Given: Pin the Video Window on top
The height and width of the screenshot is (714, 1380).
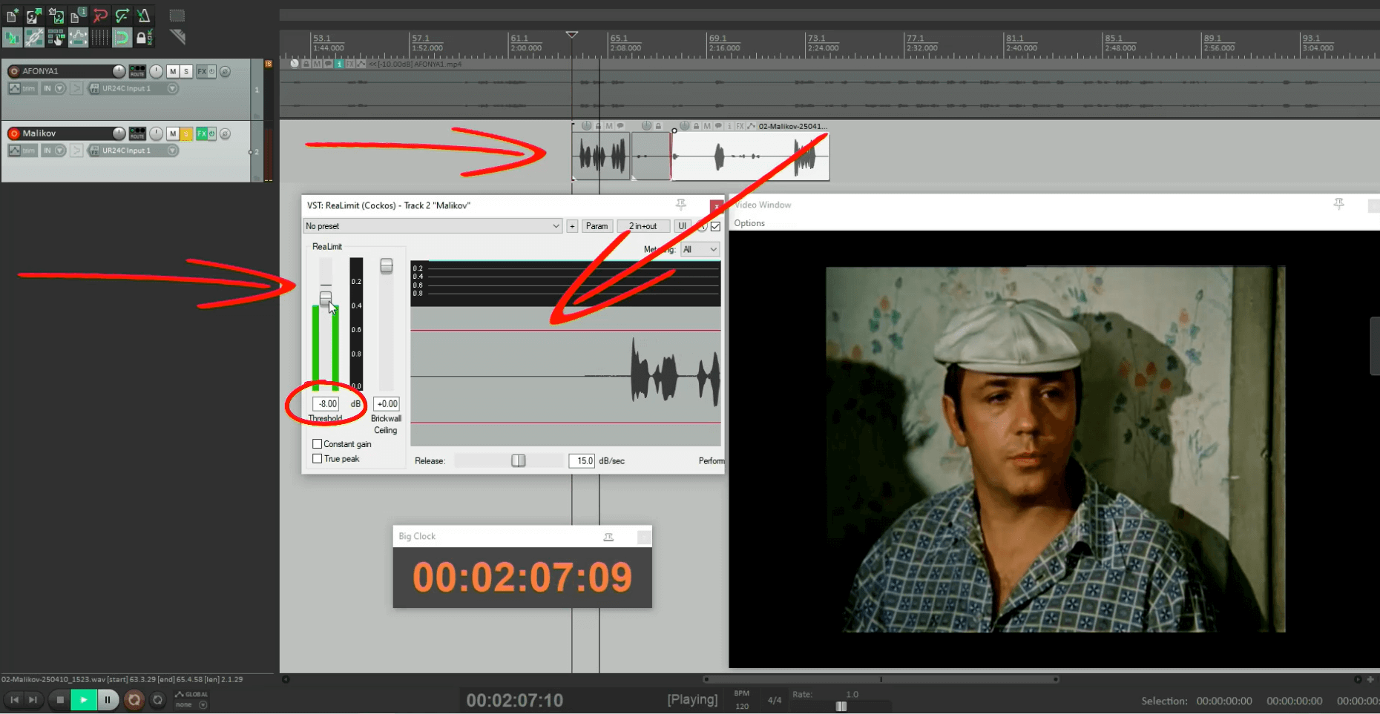Looking at the screenshot, I should point(1339,204).
